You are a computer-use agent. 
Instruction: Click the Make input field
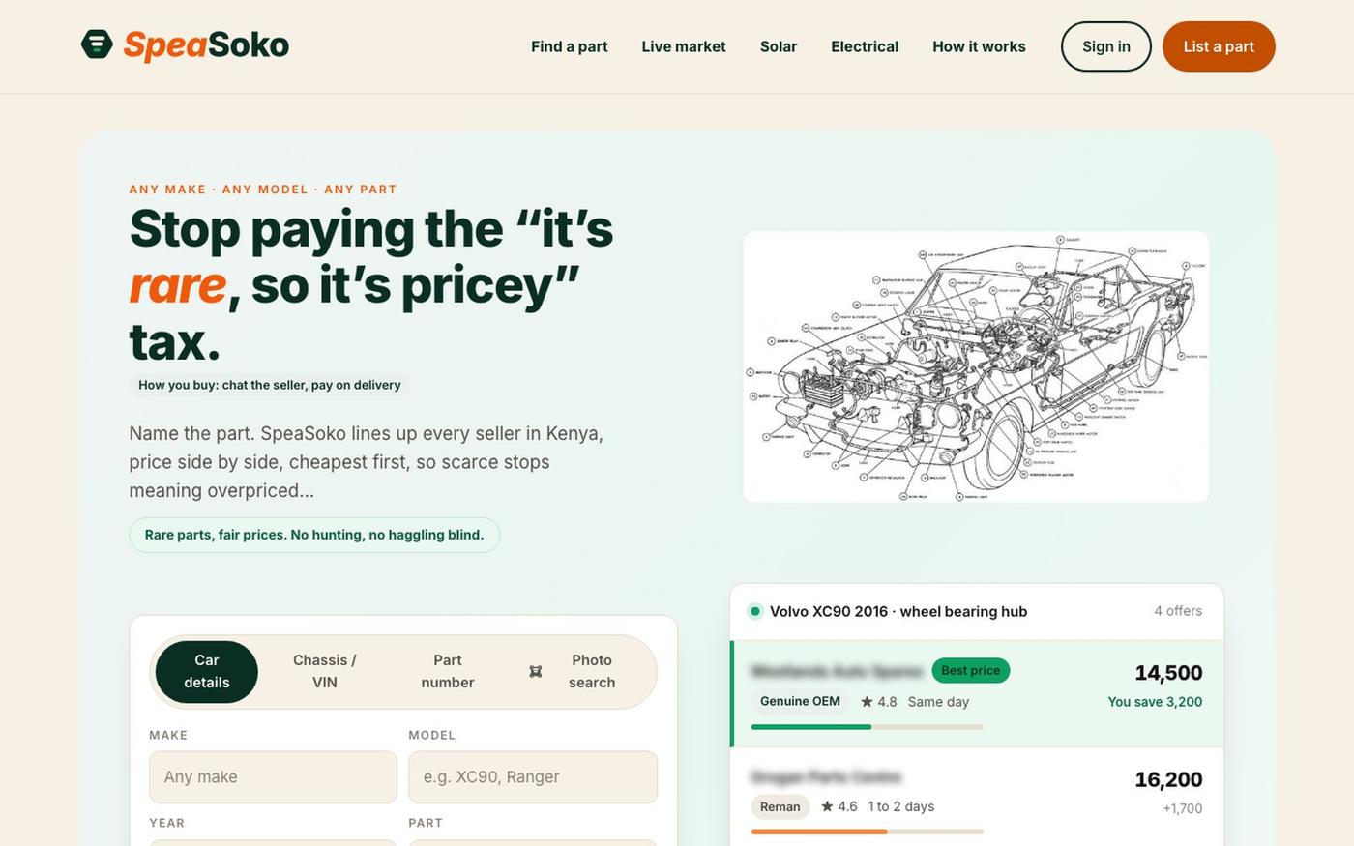point(273,777)
